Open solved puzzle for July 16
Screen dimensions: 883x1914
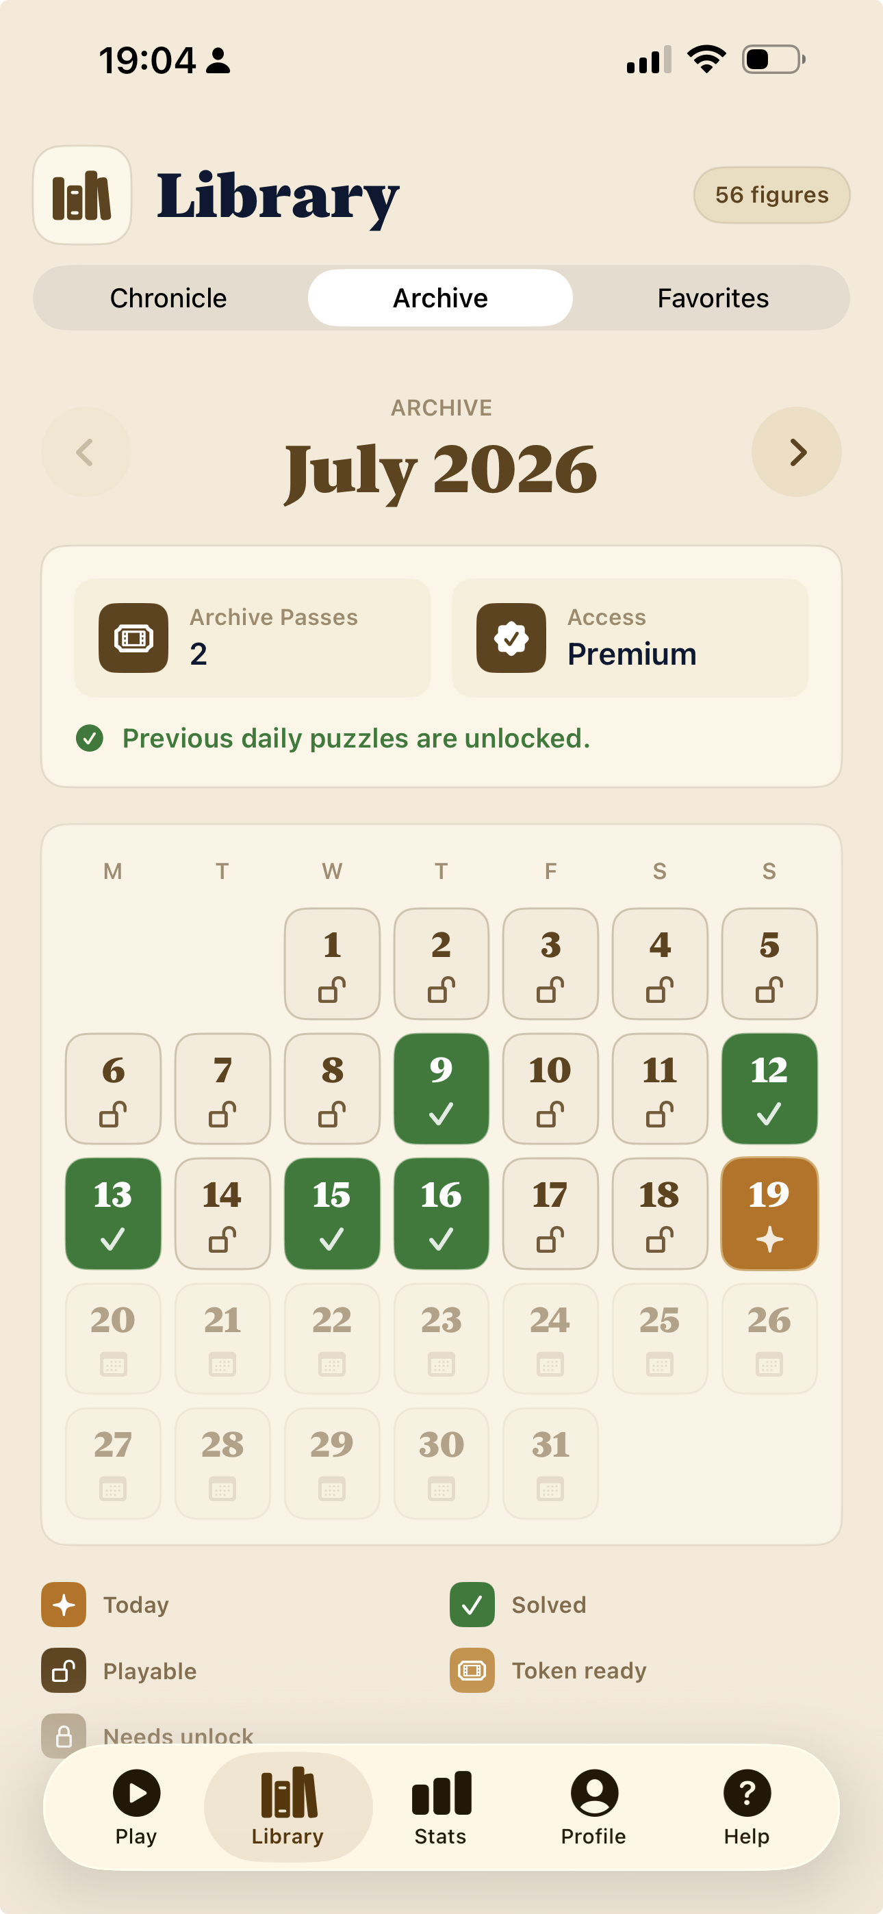[x=441, y=1213]
